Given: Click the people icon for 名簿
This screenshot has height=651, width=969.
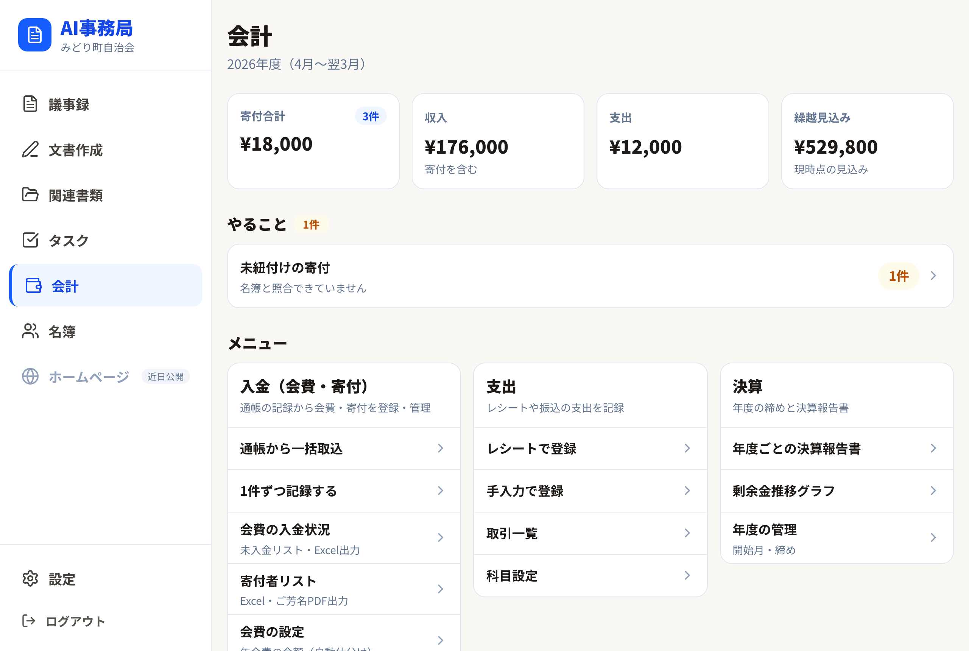Looking at the screenshot, I should pos(30,331).
